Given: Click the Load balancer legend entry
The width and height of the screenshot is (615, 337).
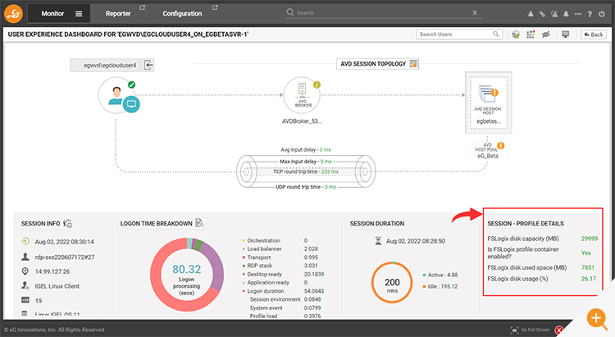Looking at the screenshot, I should tap(264, 248).
